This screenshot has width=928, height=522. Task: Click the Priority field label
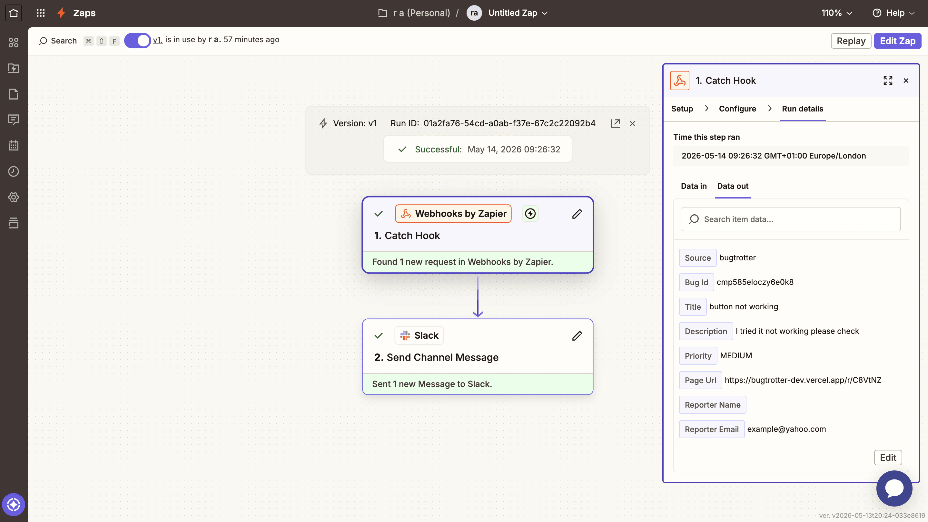coord(698,356)
